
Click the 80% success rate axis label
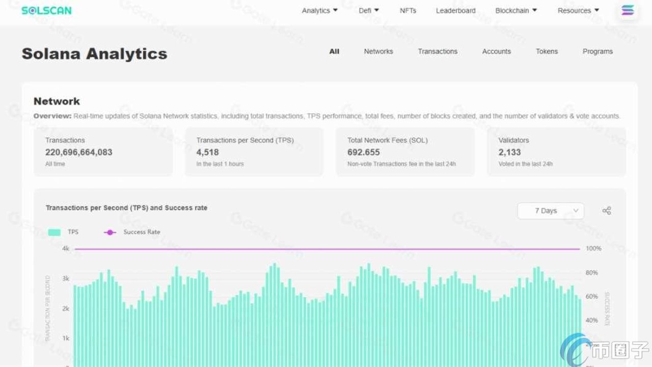click(x=592, y=273)
